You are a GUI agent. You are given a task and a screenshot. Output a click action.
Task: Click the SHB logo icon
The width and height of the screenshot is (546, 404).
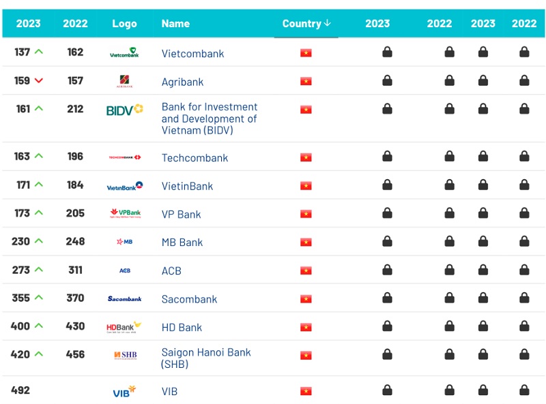(x=126, y=355)
